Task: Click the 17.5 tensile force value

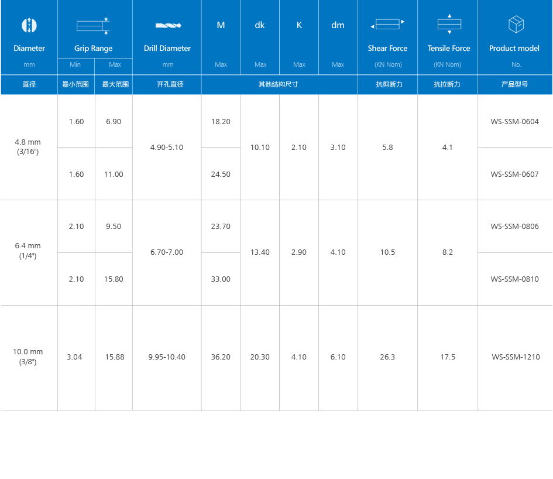Action: coord(448,357)
